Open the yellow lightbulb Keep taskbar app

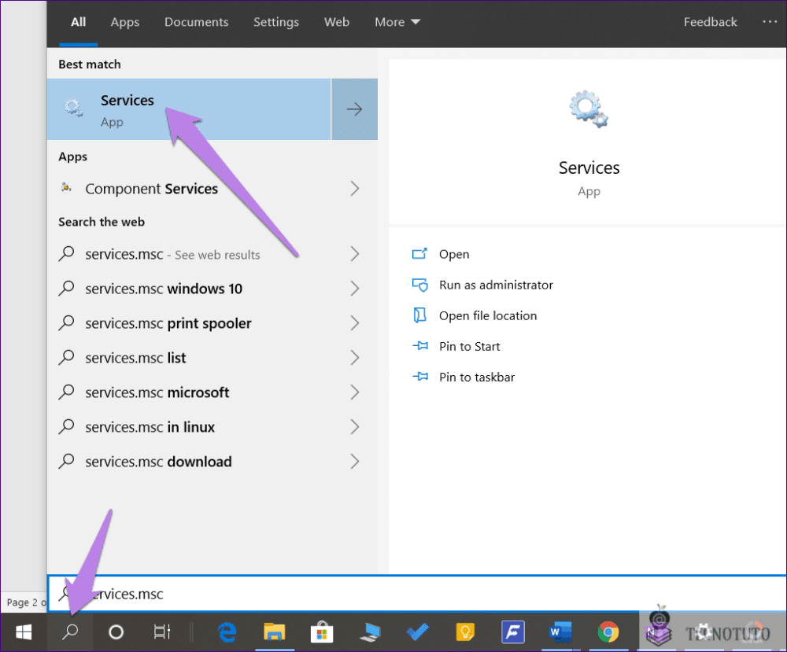tap(465, 632)
